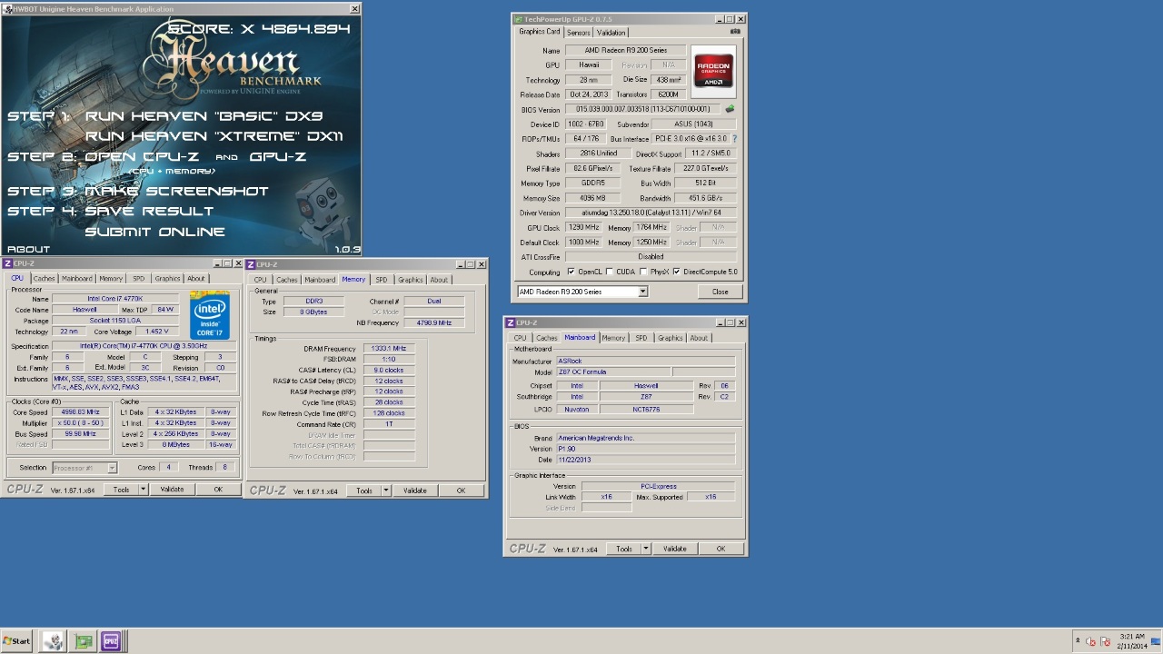1163x654 pixels.
Task: Click the GPU-Z title bar icon
Action: pyautogui.click(x=518, y=19)
